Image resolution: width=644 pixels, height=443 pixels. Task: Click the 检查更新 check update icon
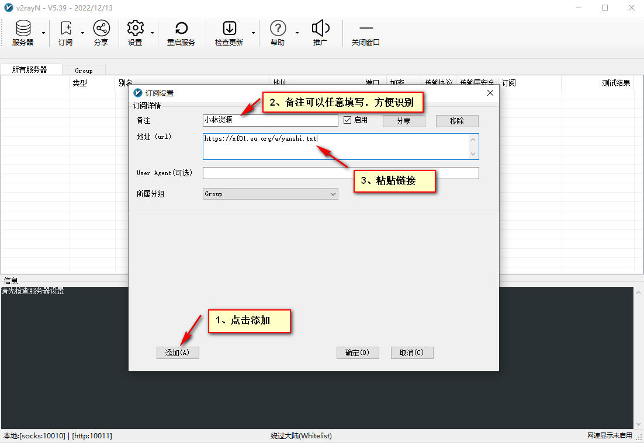point(229,33)
